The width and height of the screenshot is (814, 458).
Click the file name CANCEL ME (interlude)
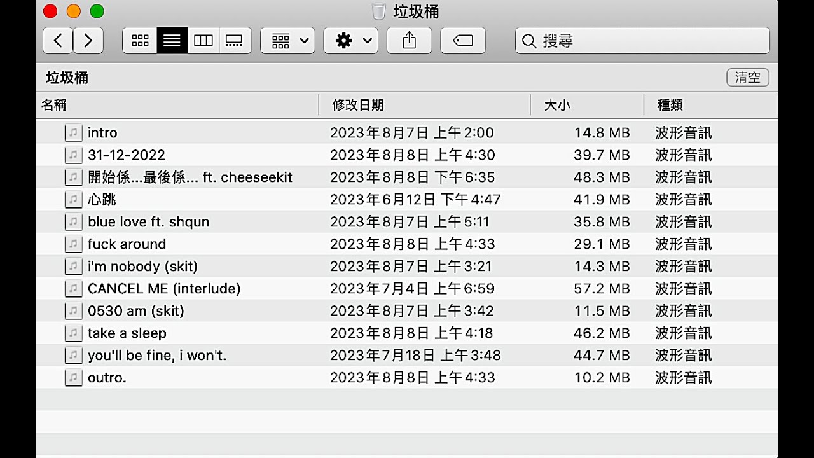(x=164, y=289)
